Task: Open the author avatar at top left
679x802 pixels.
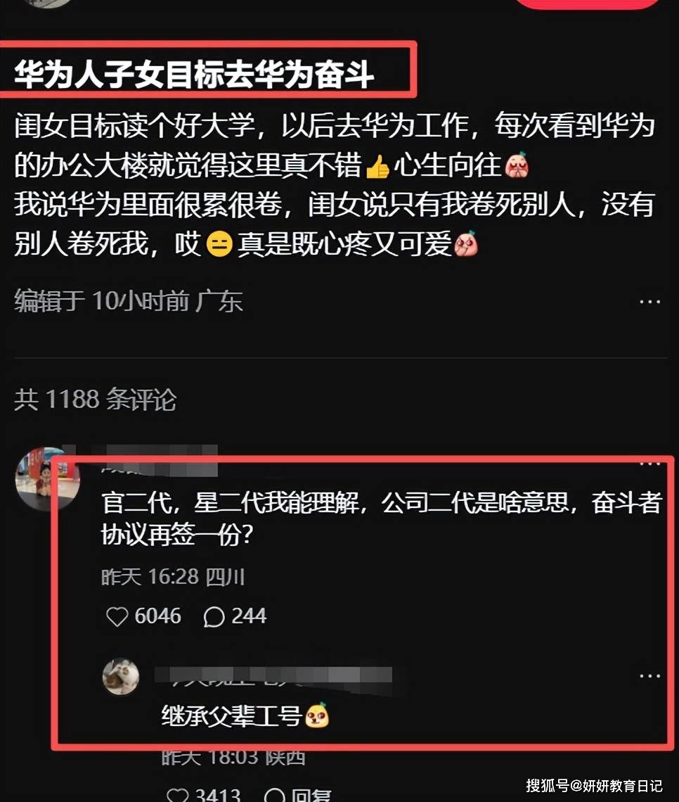Action: pyautogui.click(x=47, y=3)
